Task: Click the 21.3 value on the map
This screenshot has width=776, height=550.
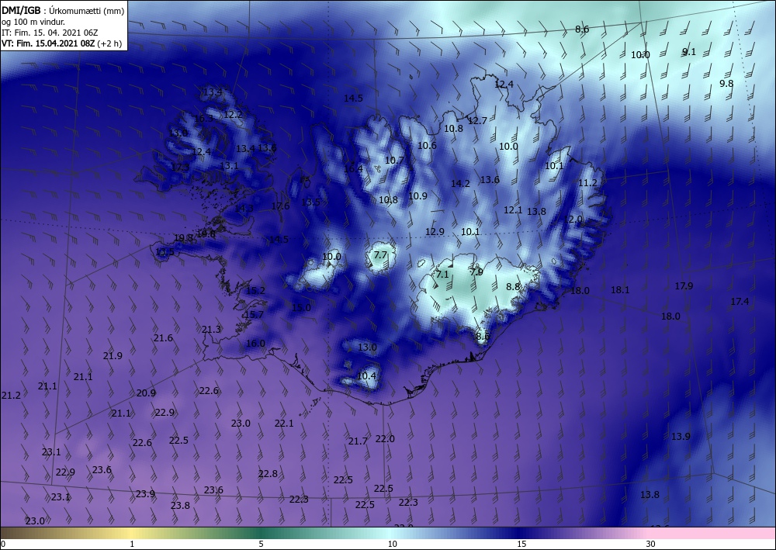Action: [x=211, y=330]
